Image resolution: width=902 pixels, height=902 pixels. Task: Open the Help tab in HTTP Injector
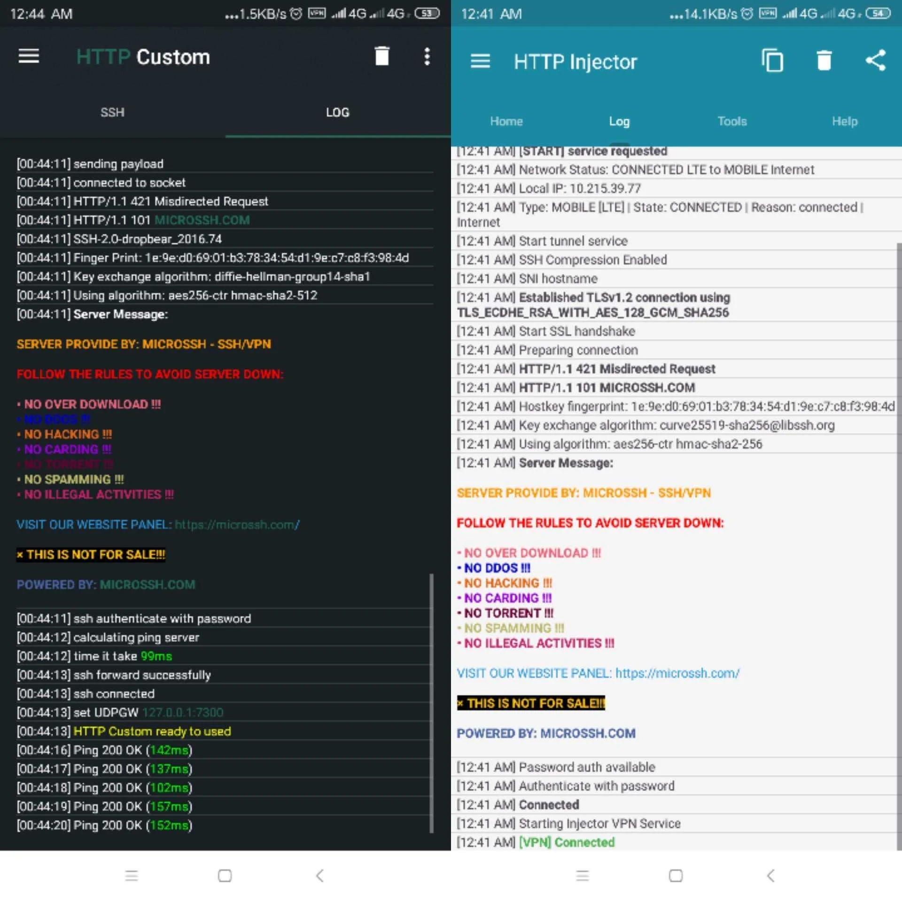[845, 121]
